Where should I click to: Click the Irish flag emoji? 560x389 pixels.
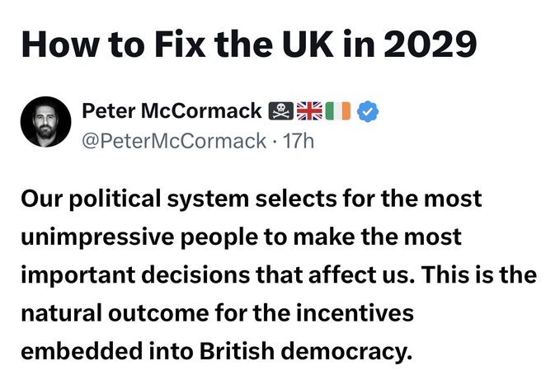tap(338, 110)
